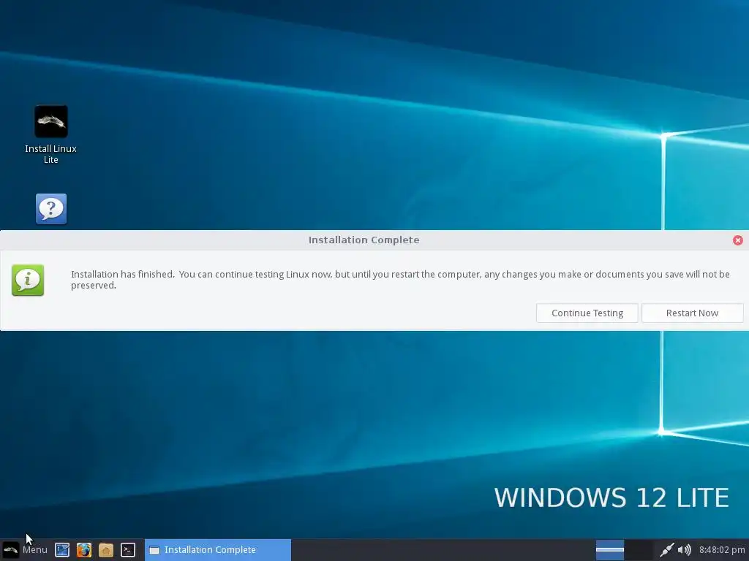Click the 'Installation has finished' message text

pyautogui.click(x=400, y=280)
